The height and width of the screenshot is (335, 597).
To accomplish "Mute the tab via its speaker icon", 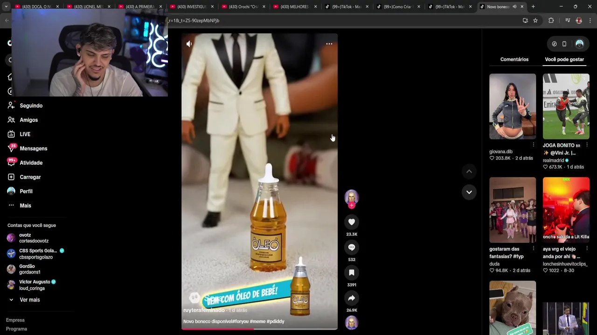I will (x=514, y=7).
